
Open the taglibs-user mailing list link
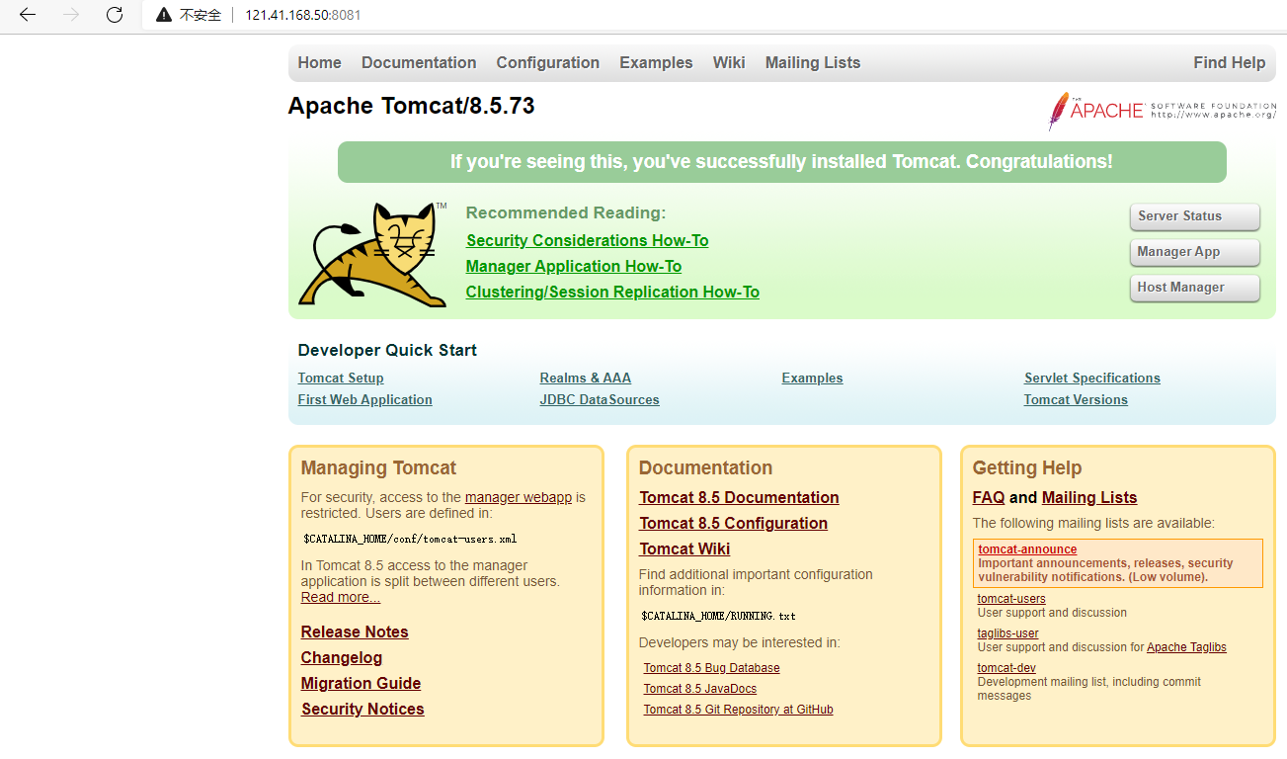click(1008, 633)
